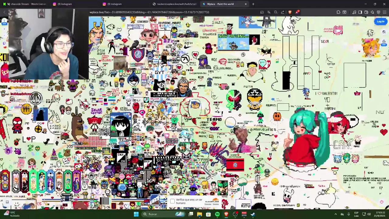Screen dimensions: 389x219
Task: Open the Voice Editor taskbar app
Action: (244, 214)
